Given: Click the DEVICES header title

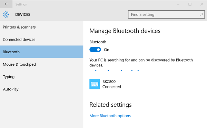Looking at the screenshot, I should coord(23,14).
